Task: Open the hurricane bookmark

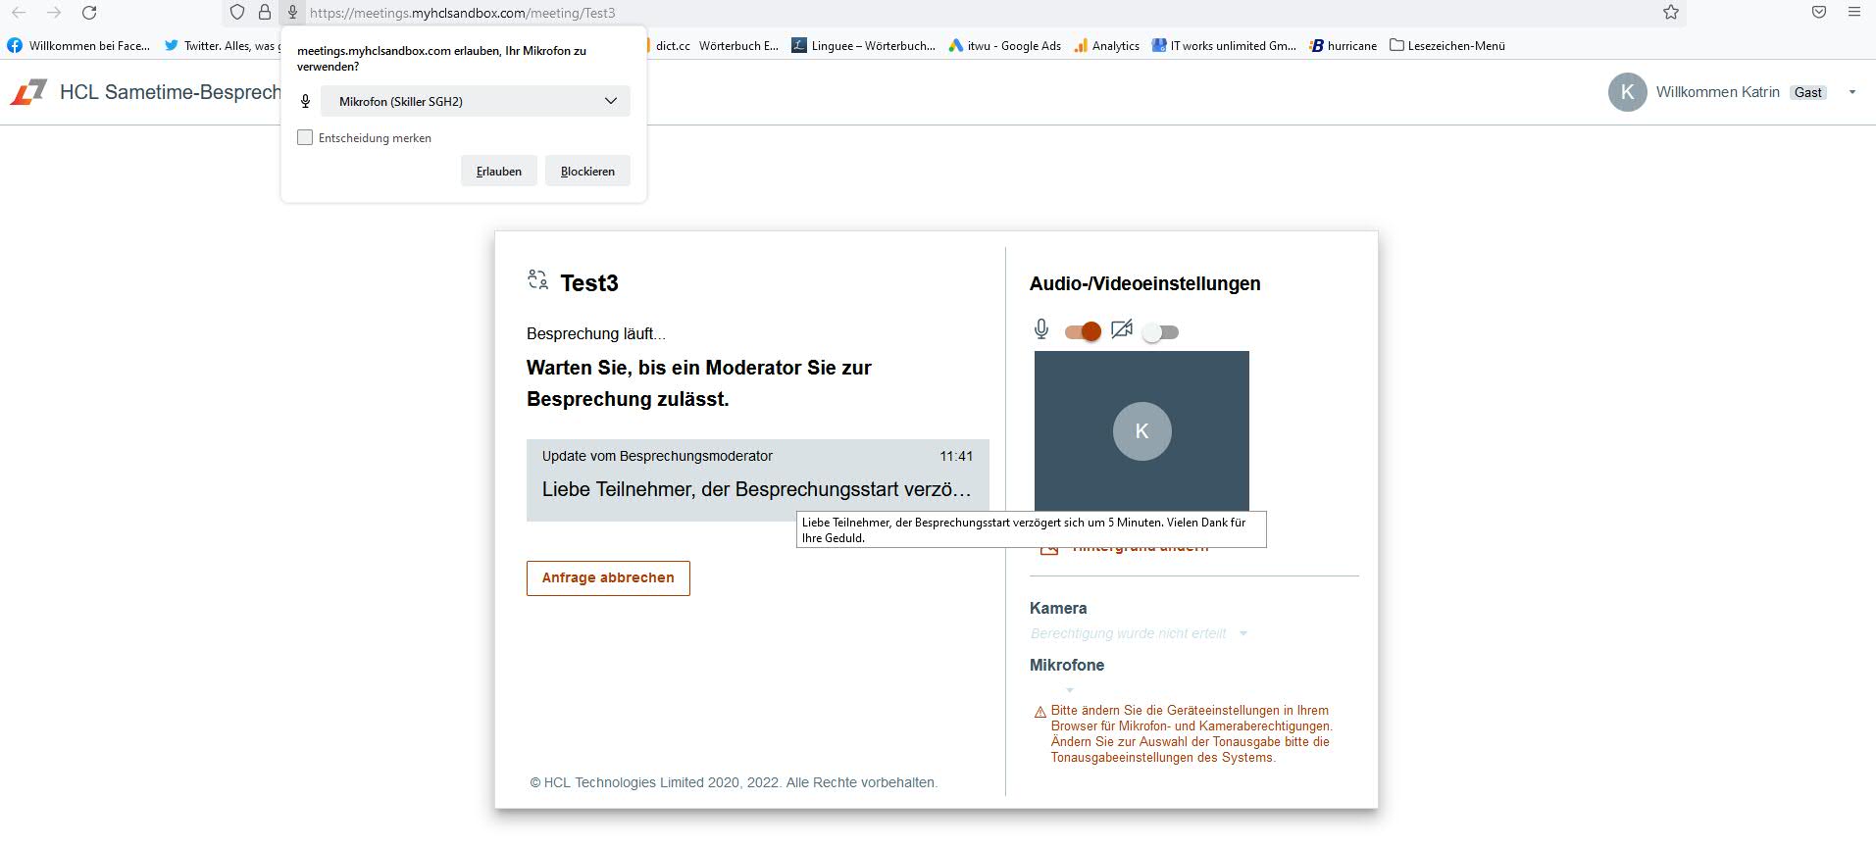Action: click(x=1343, y=45)
